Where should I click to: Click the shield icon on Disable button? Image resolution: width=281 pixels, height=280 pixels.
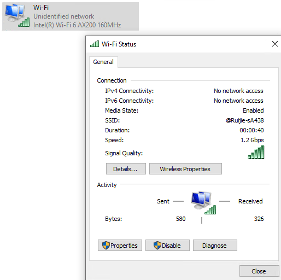click(x=157, y=246)
